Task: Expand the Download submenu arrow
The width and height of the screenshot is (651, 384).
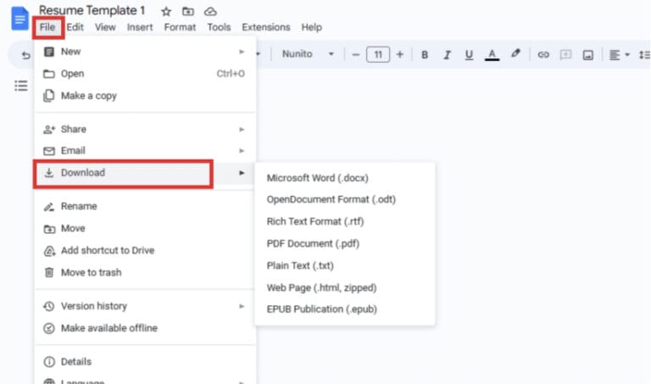Action: coord(242,173)
